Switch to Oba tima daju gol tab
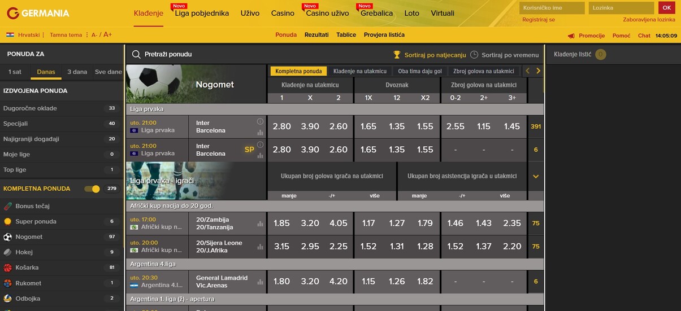Viewport: 681px width, 311px height. (420, 71)
